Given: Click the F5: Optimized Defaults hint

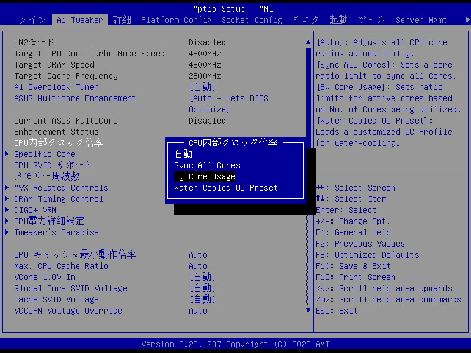Looking at the screenshot, I should [x=367, y=255].
